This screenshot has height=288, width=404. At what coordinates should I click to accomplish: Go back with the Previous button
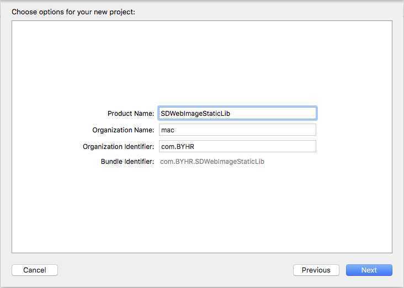point(316,270)
